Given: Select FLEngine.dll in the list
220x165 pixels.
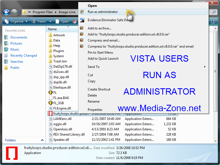Looking at the screenshot, I should pos(62,108).
